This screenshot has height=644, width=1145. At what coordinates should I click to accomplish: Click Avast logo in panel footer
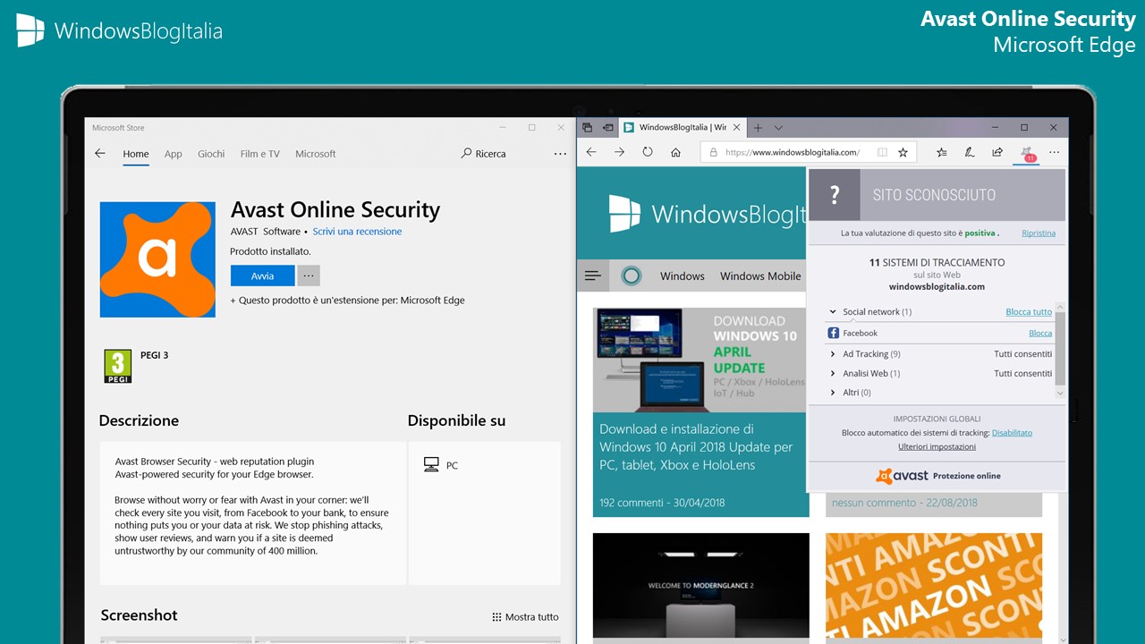[902, 476]
